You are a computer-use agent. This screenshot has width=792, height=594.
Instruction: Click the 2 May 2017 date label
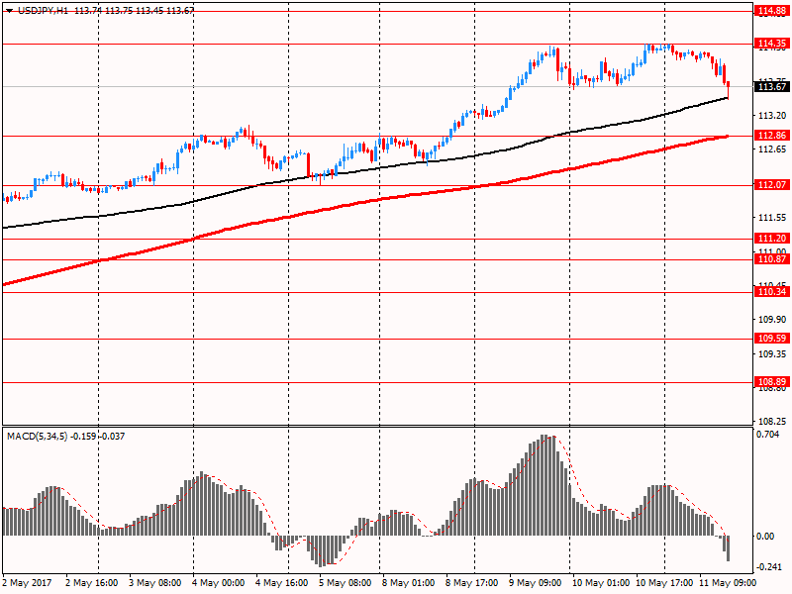(28, 583)
